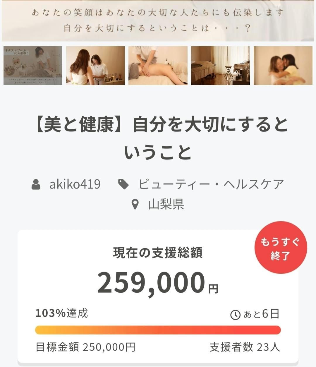The height and width of the screenshot is (367, 316).
Task: Click the 目標金額 250,000円 text
Action: pos(85,347)
